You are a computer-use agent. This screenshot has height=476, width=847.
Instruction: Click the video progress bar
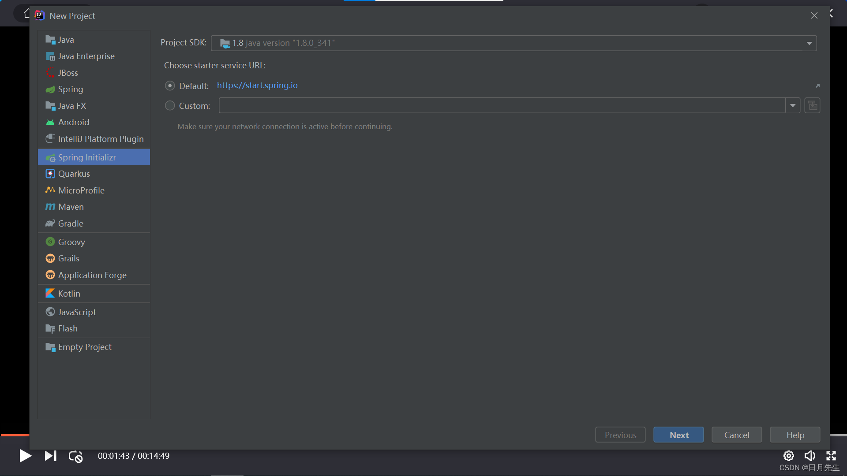point(15,435)
